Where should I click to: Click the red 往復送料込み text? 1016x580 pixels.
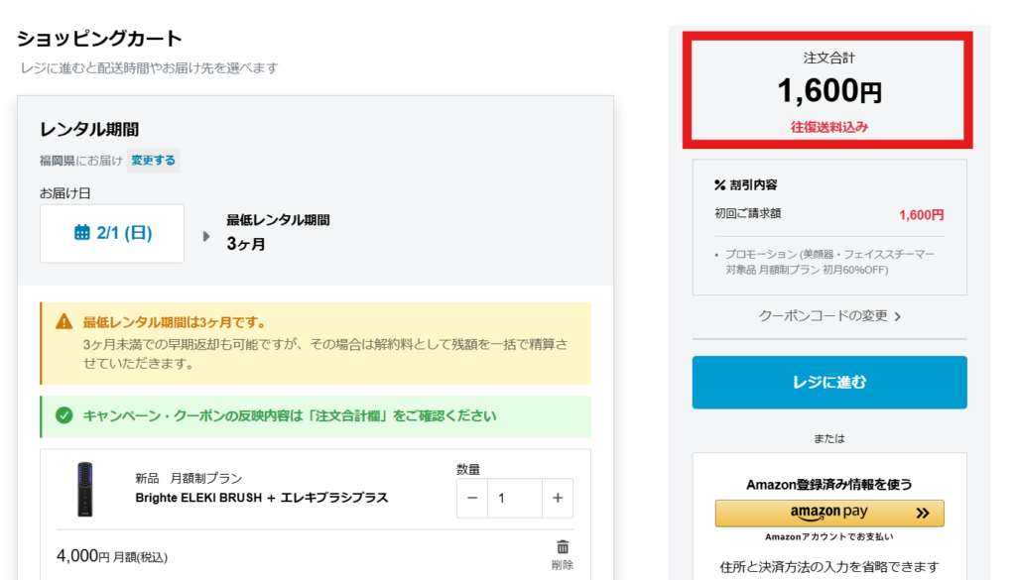(829, 127)
